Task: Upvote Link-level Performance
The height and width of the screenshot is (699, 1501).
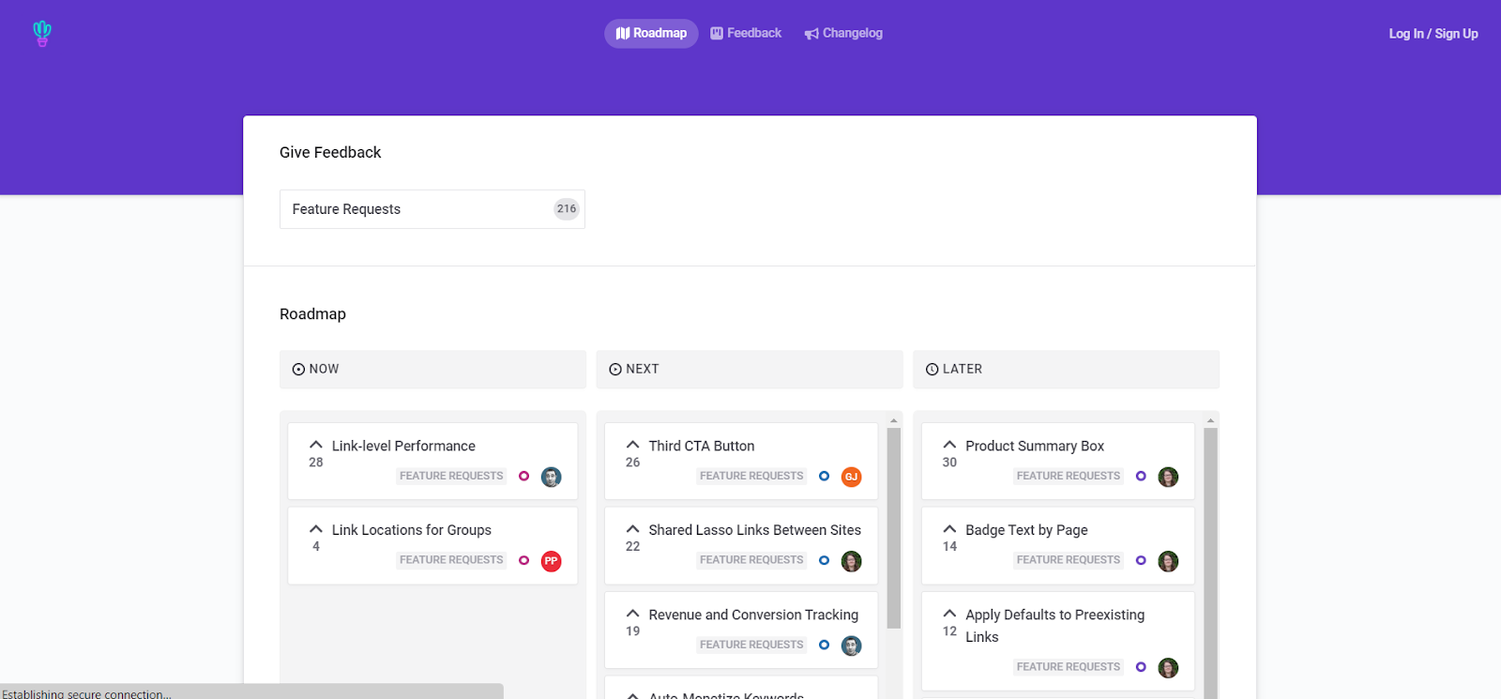Action: [316, 445]
